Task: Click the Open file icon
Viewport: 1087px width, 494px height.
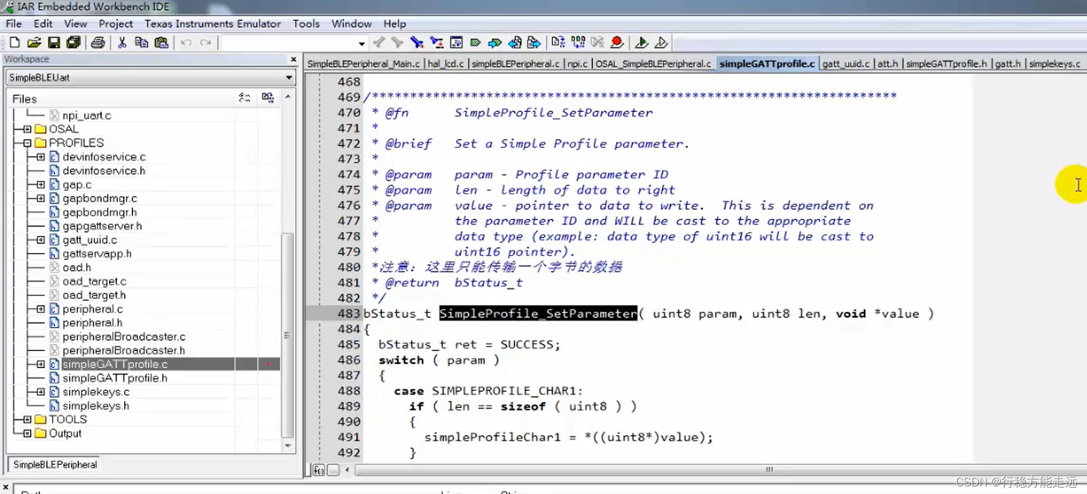Action: pyautogui.click(x=34, y=42)
